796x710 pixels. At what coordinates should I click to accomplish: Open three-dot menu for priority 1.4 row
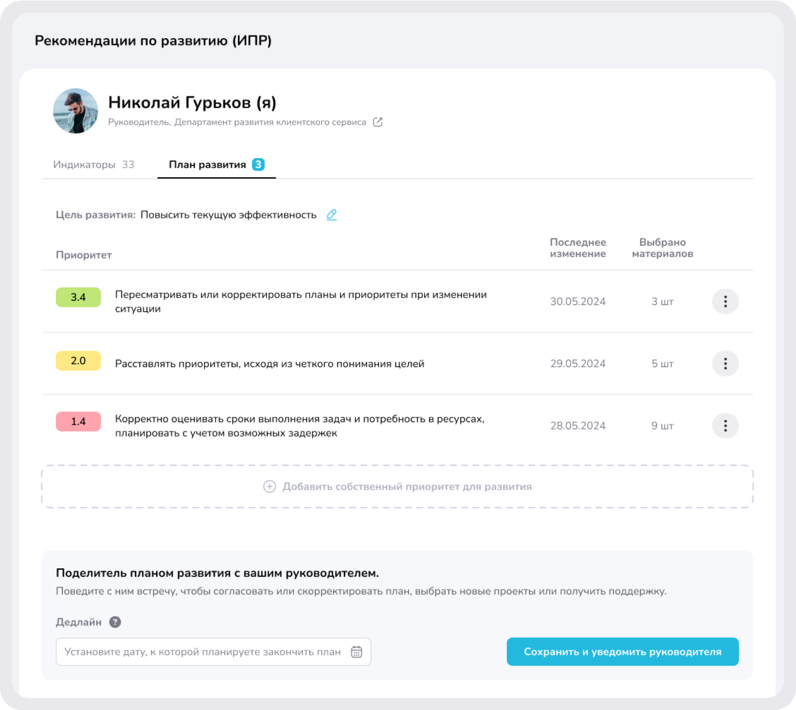pos(725,426)
